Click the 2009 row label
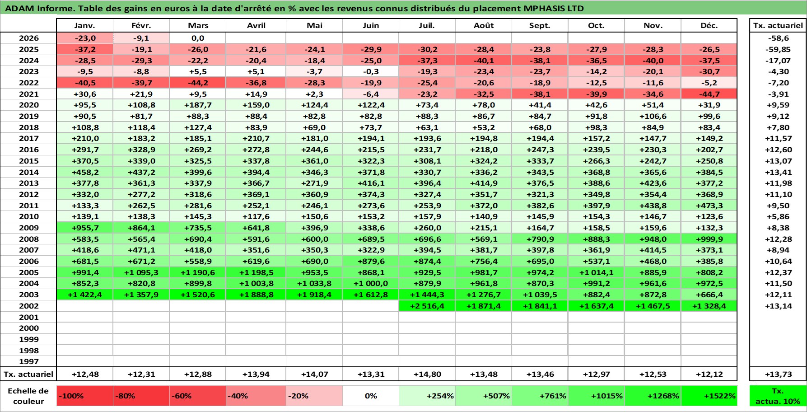The image size is (807, 412). [x=28, y=228]
